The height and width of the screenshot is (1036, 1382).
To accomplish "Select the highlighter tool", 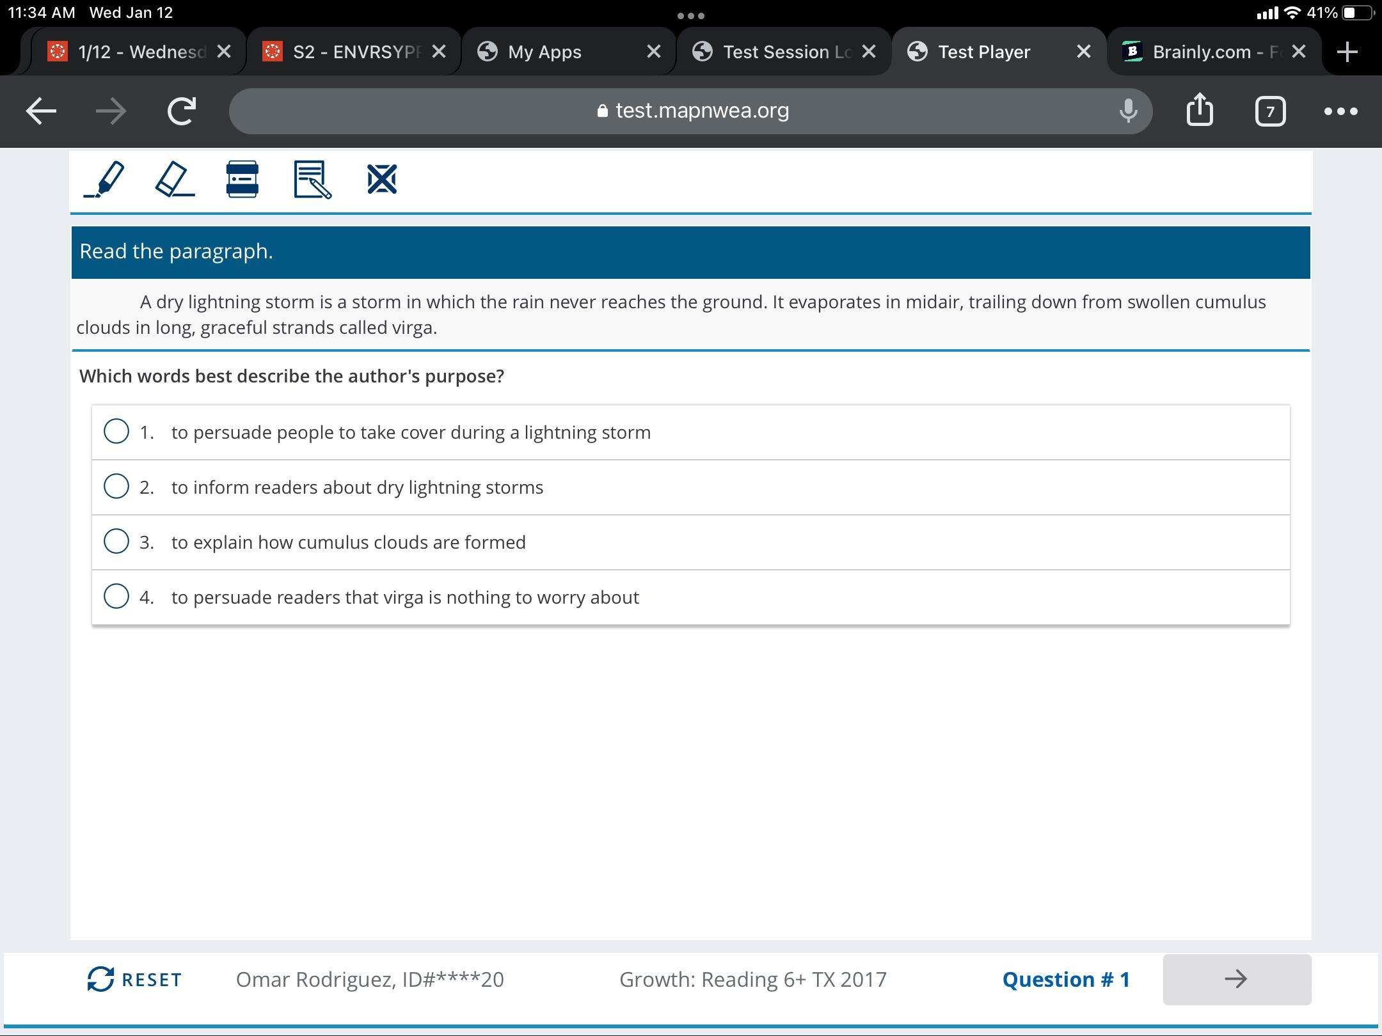I will (x=104, y=180).
